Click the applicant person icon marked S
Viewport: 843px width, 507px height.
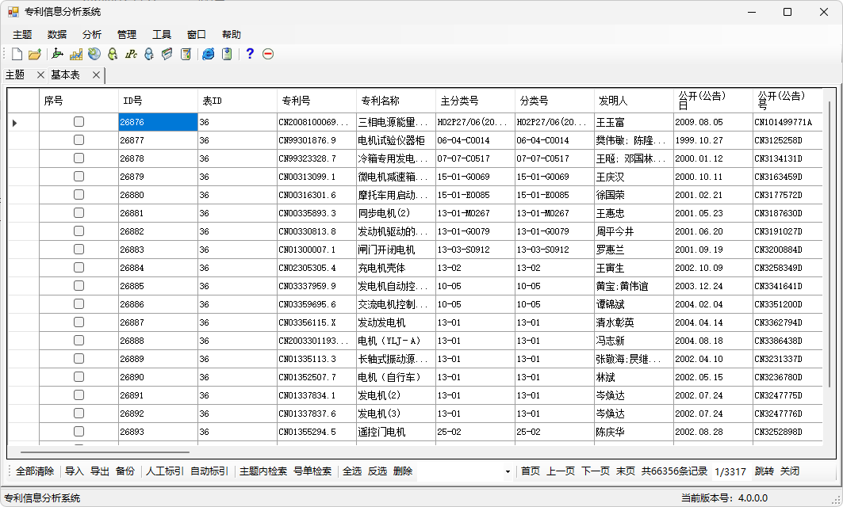point(113,54)
